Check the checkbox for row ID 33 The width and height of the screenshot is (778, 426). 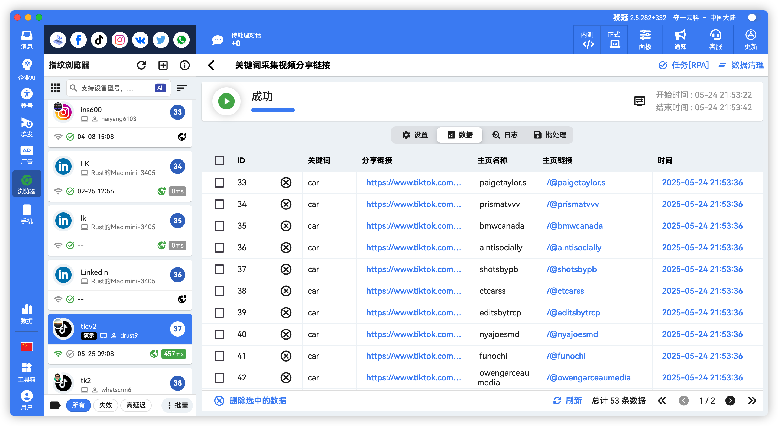pyautogui.click(x=219, y=182)
